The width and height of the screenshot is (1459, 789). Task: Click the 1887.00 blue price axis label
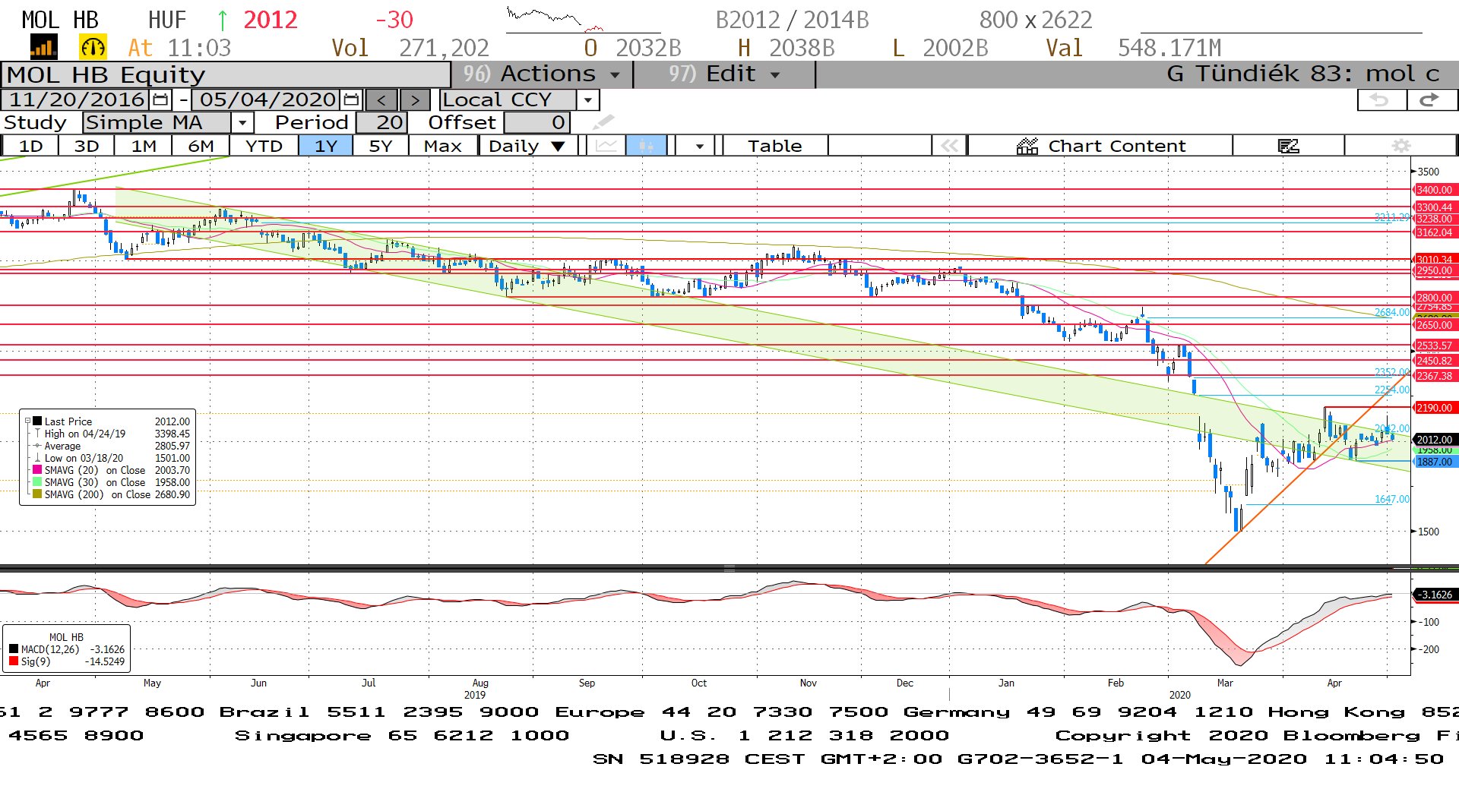(1434, 462)
